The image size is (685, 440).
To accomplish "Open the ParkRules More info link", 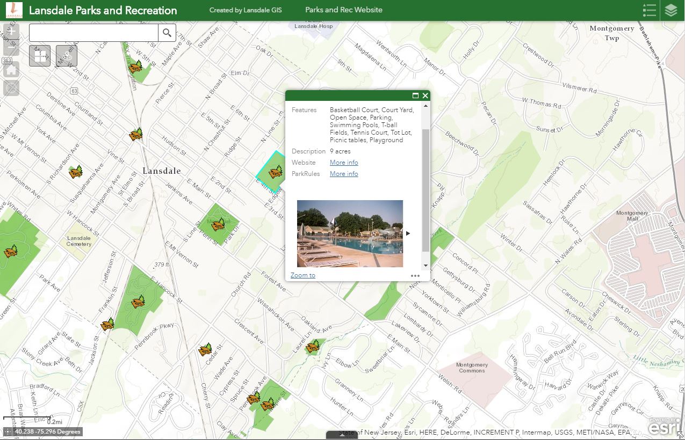I will 343,173.
